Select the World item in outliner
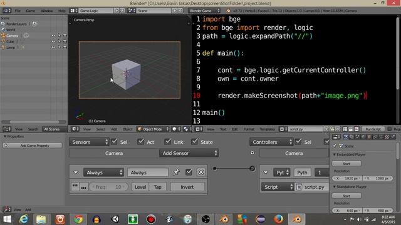 point(11,30)
